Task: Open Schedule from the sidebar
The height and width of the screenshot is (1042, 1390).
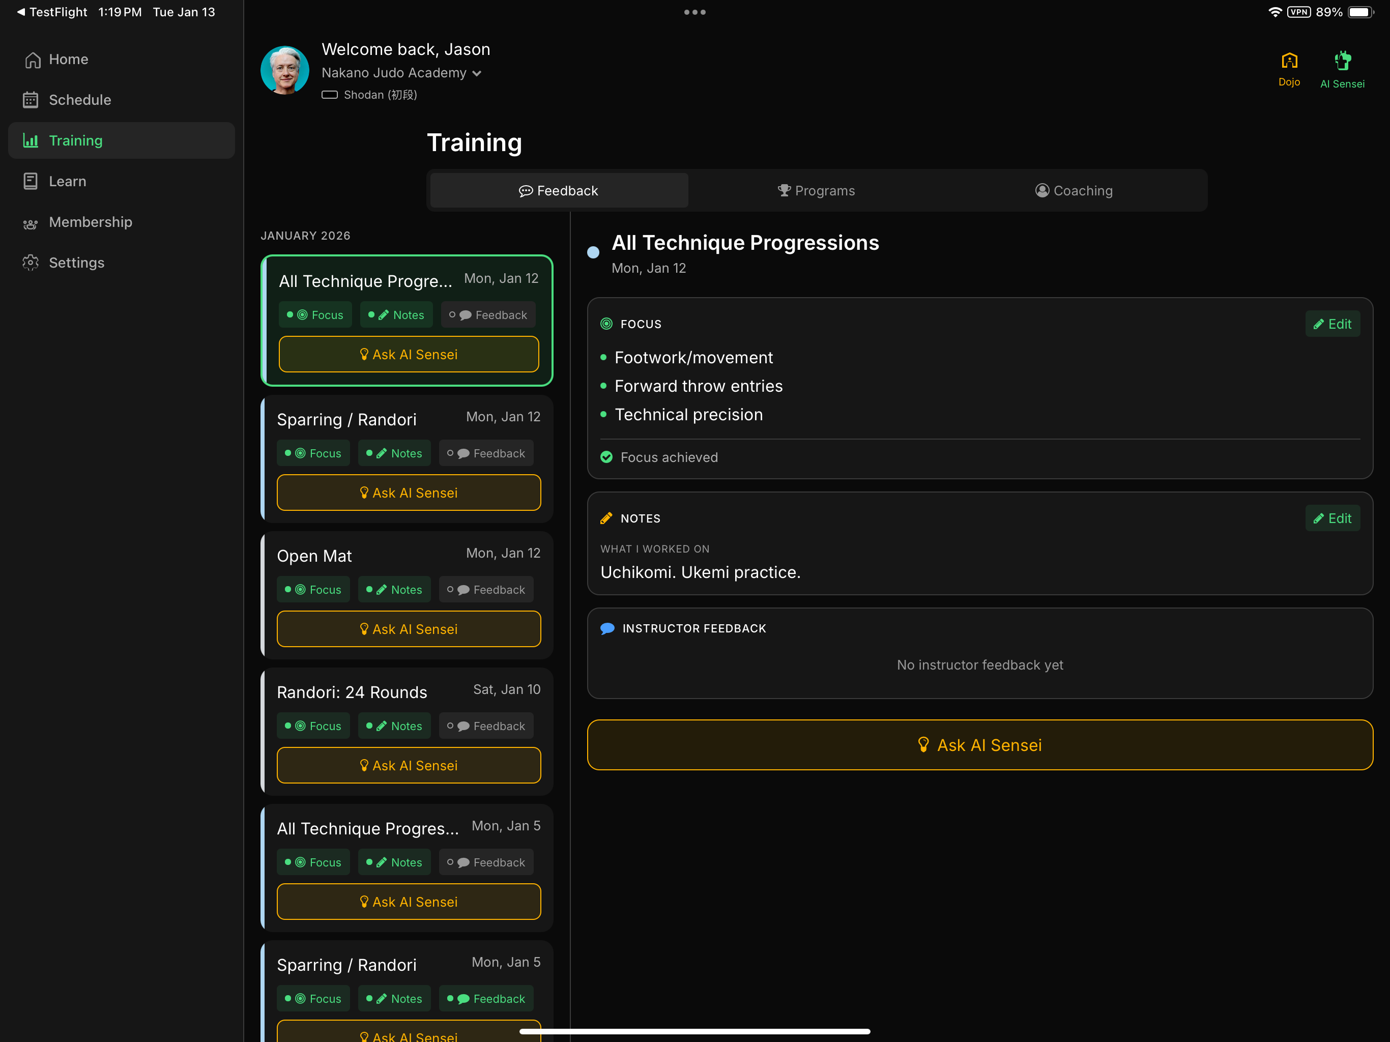Action: (121, 100)
